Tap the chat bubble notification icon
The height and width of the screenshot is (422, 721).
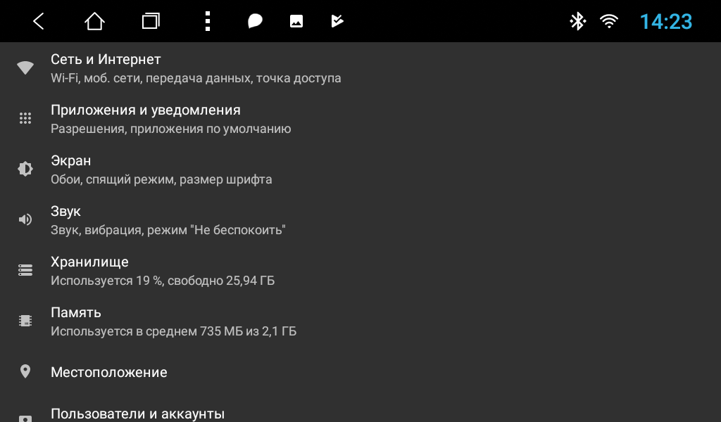[255, 21]
